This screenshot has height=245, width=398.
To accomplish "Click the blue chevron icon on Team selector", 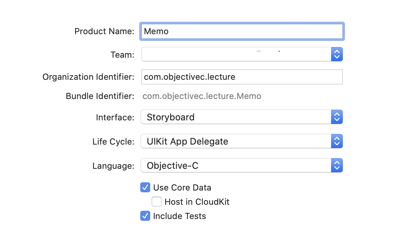I will coord(337,54).
